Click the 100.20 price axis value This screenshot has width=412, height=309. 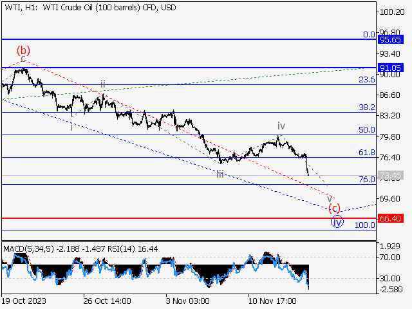[392, 12]
